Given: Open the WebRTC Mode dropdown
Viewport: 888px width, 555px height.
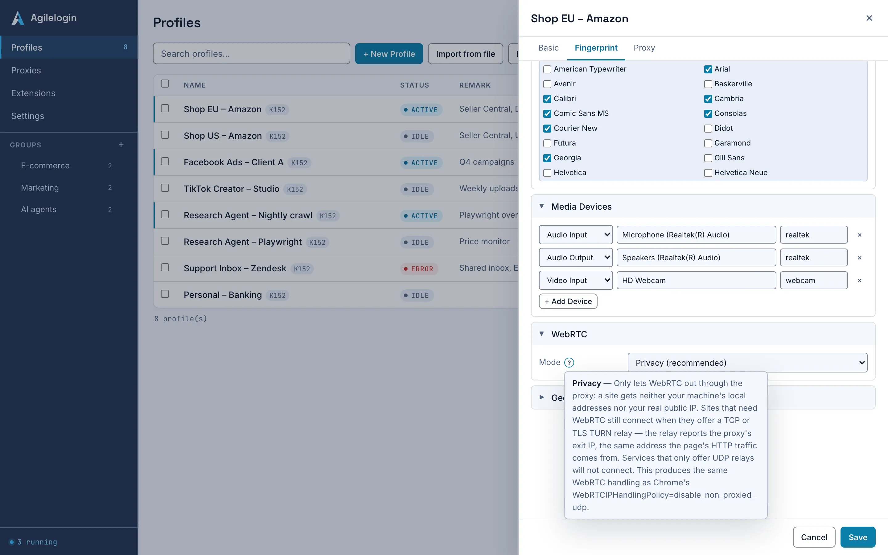Looking at the screenshot, I should click(x=747, y=363).
